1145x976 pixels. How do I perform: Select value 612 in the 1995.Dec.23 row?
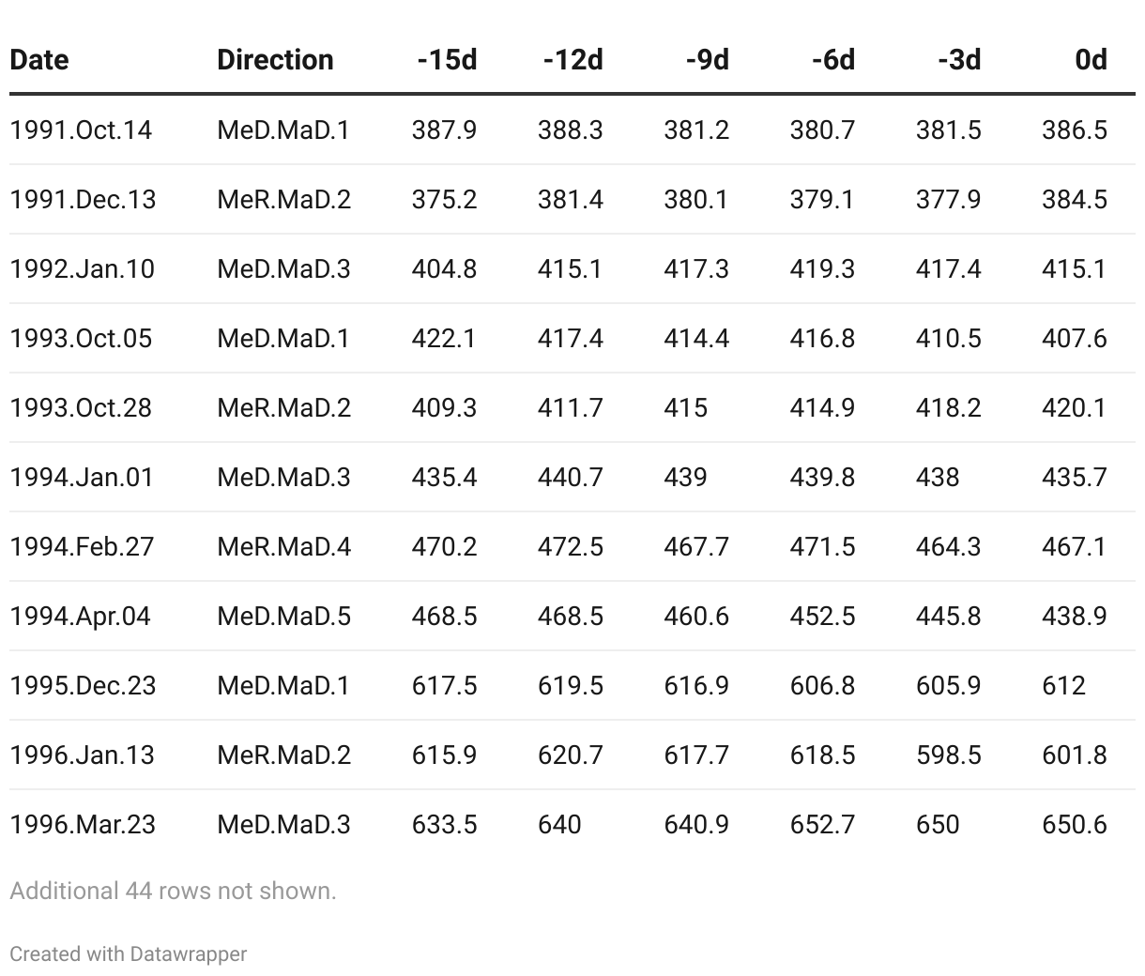[x=1063, y=685]
